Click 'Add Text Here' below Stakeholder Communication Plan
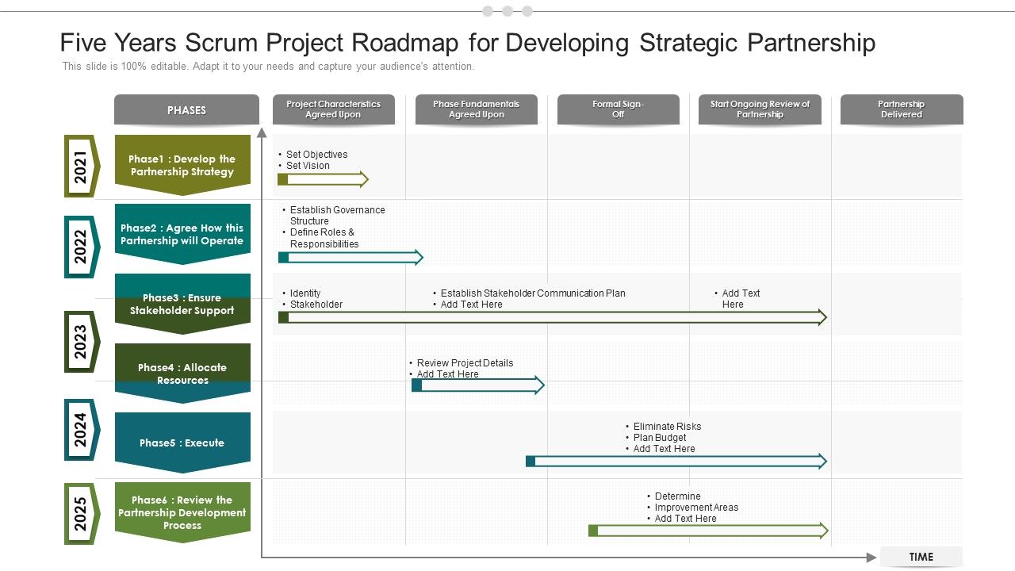 (x=471, y=305)
